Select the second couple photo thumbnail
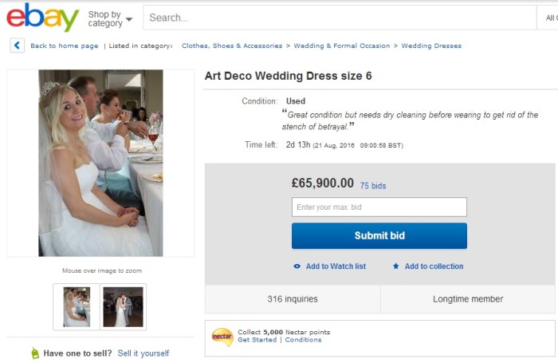 click(123, 307)
